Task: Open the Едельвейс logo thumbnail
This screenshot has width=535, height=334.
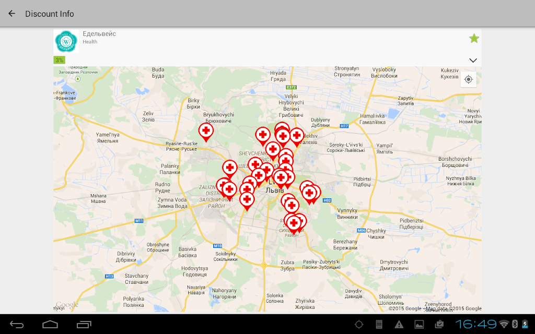Action: [x=66, y=41]
